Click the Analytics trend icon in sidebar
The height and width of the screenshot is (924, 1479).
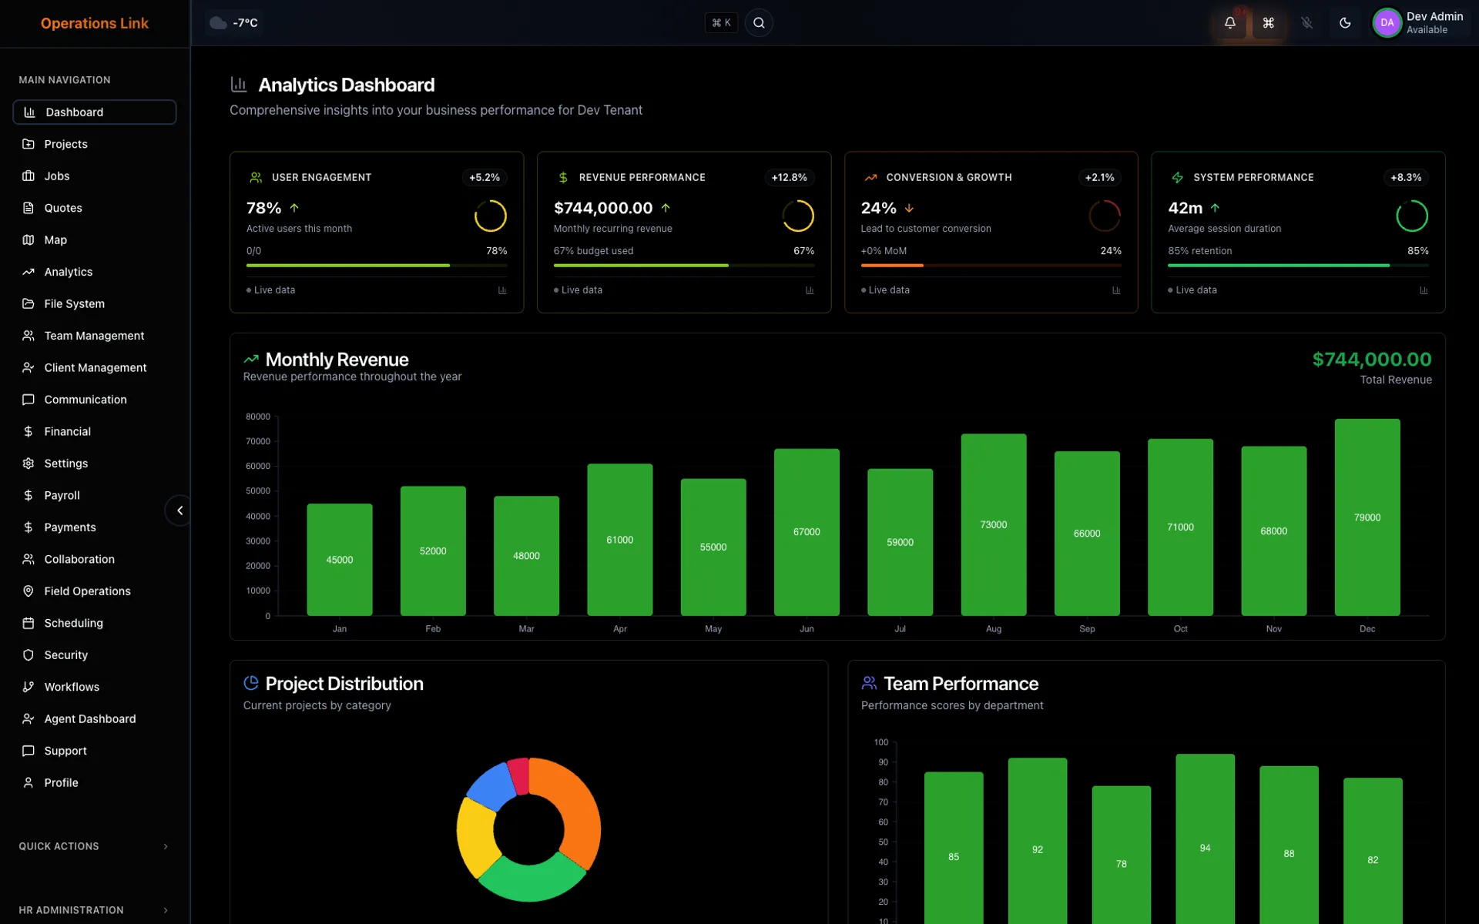point(29,272)
